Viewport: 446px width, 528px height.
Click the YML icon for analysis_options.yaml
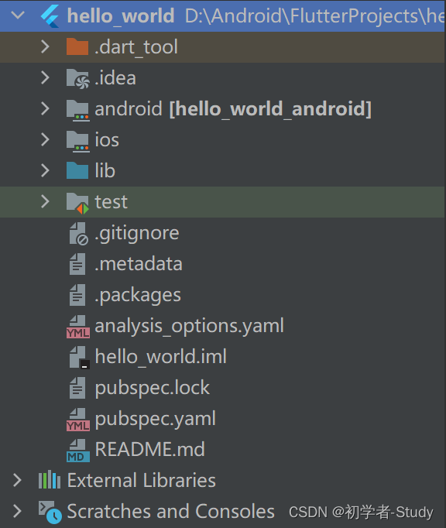77,326
